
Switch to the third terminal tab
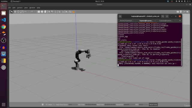[x=166, y=21]
